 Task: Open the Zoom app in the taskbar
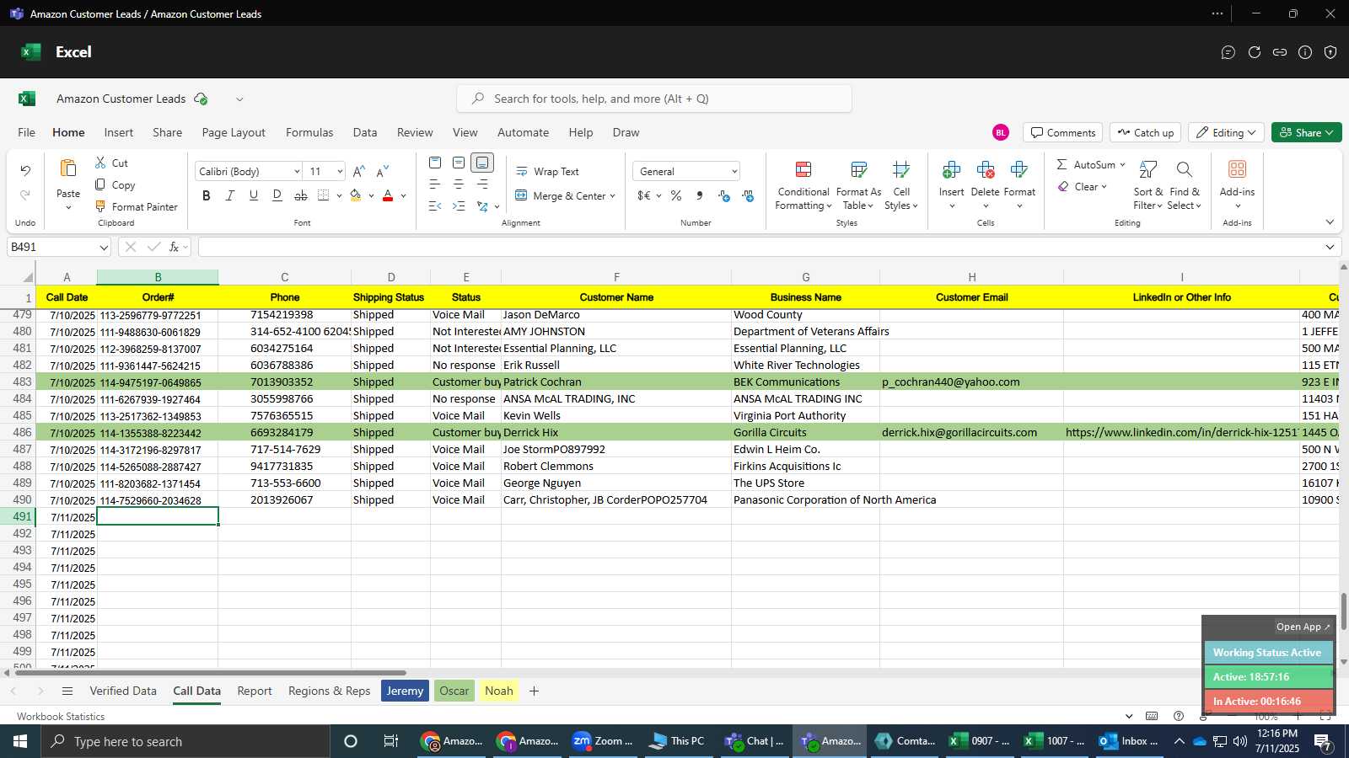pos(604,741)
